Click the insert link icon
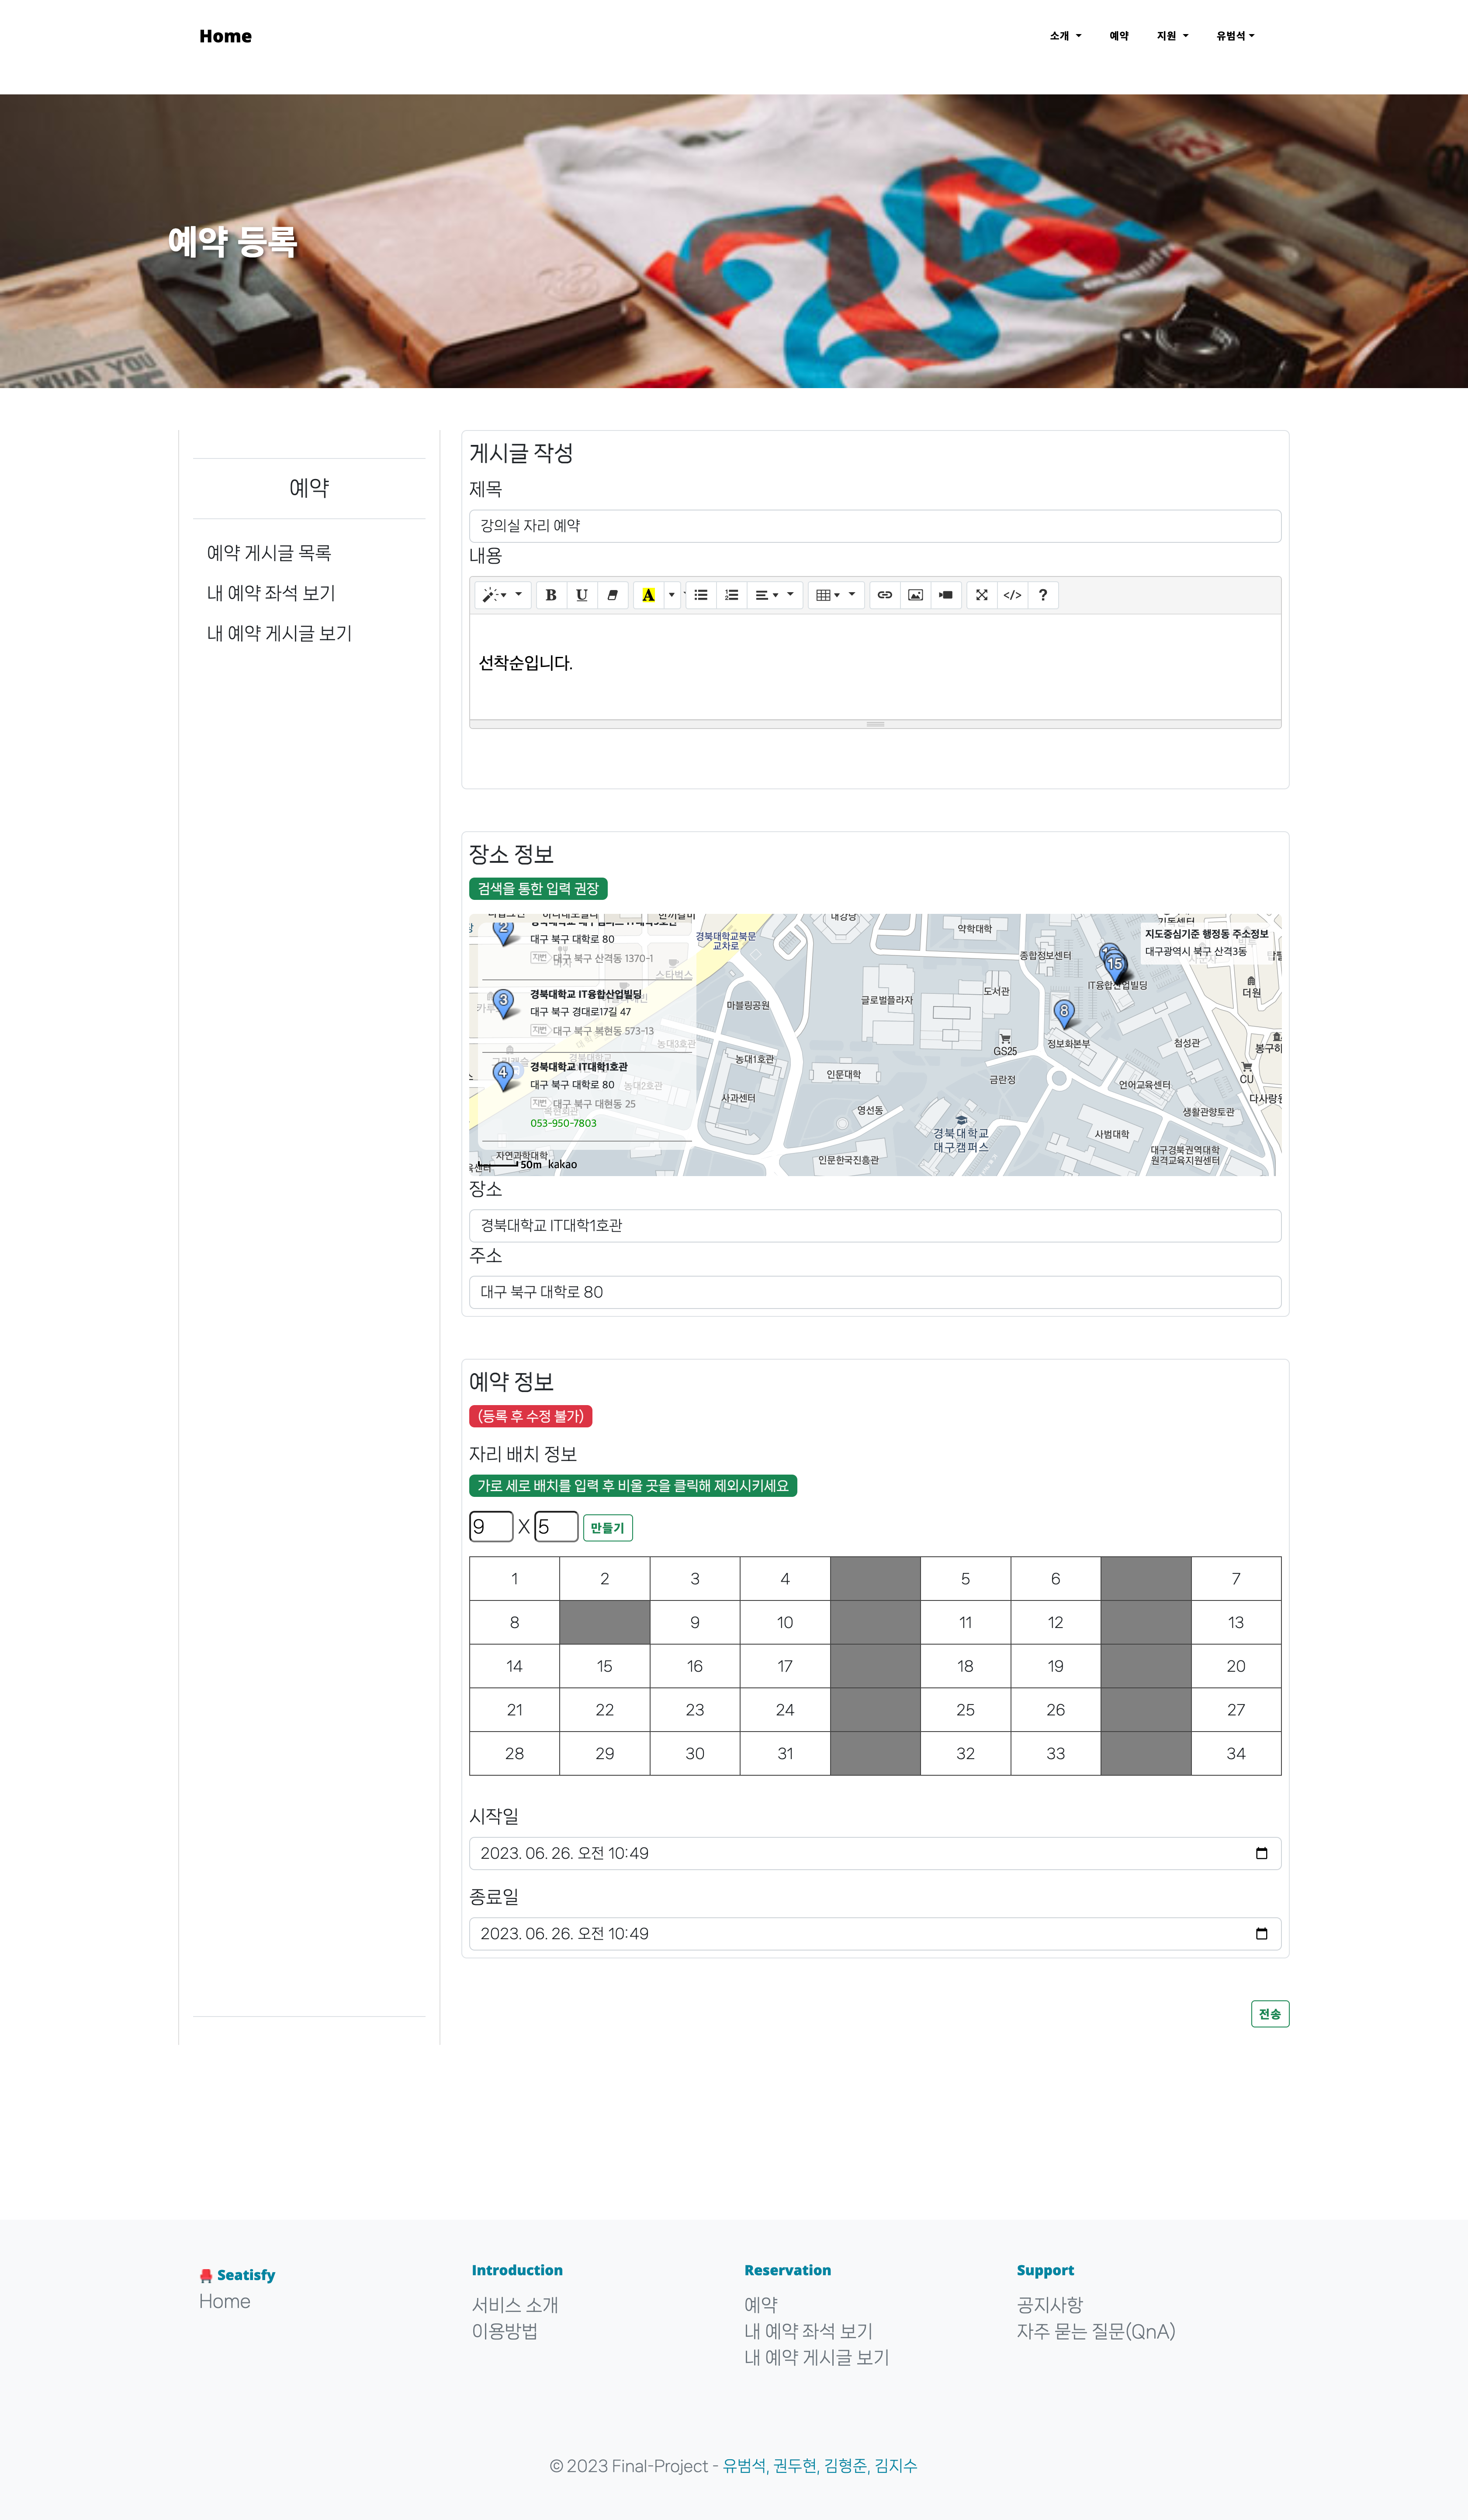Image resolution: width=1468 pixels, height=2520 pixels. coord(885,595)
